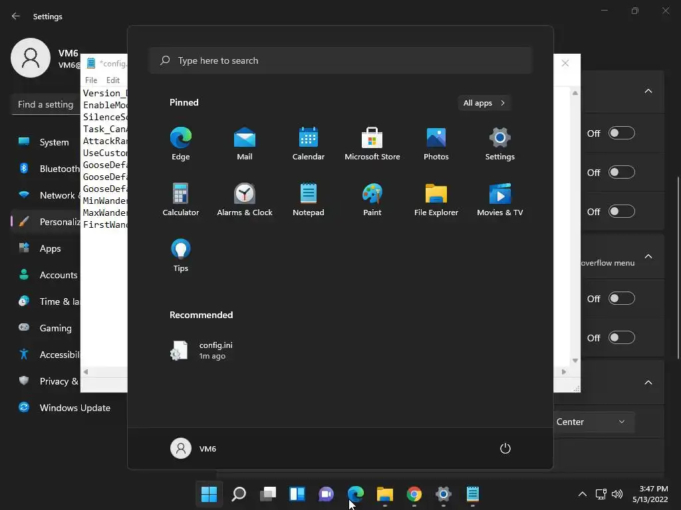Click Notepad vertical scrollbar down arrow
The height and width of the screenshot is (510, 681).
click(x=575, y=361)
